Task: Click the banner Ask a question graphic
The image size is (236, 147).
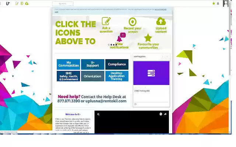Action: pyautogui.click(x=106, y=21)
